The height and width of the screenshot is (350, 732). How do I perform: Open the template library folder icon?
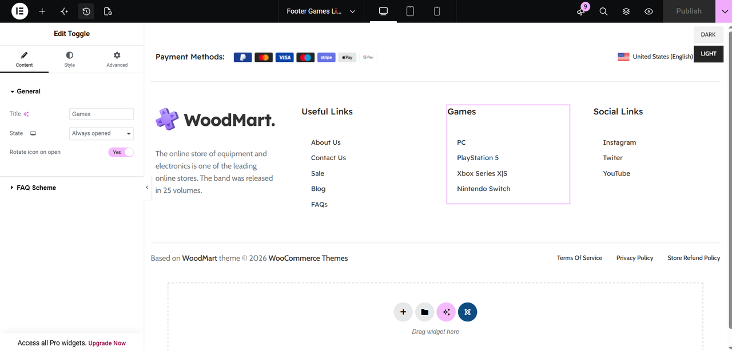pos(424,312)
